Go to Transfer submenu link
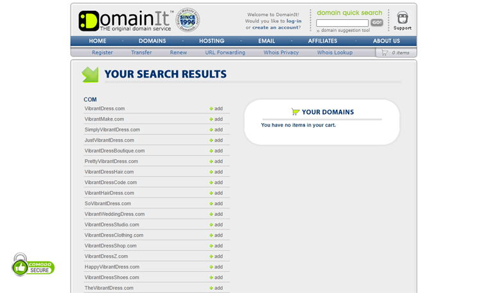The height and width of the screenshot is (293, 488). pyautogui.click(x=141, y=53)
